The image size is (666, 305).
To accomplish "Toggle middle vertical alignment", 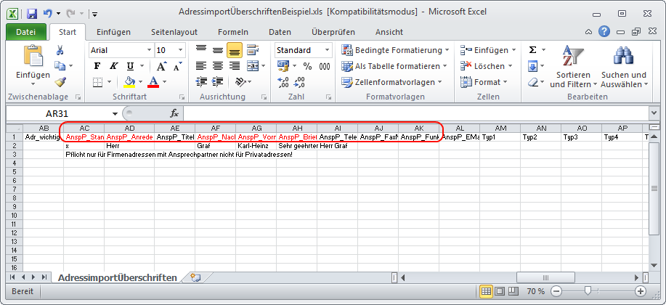I will click(x=217, y=50).
